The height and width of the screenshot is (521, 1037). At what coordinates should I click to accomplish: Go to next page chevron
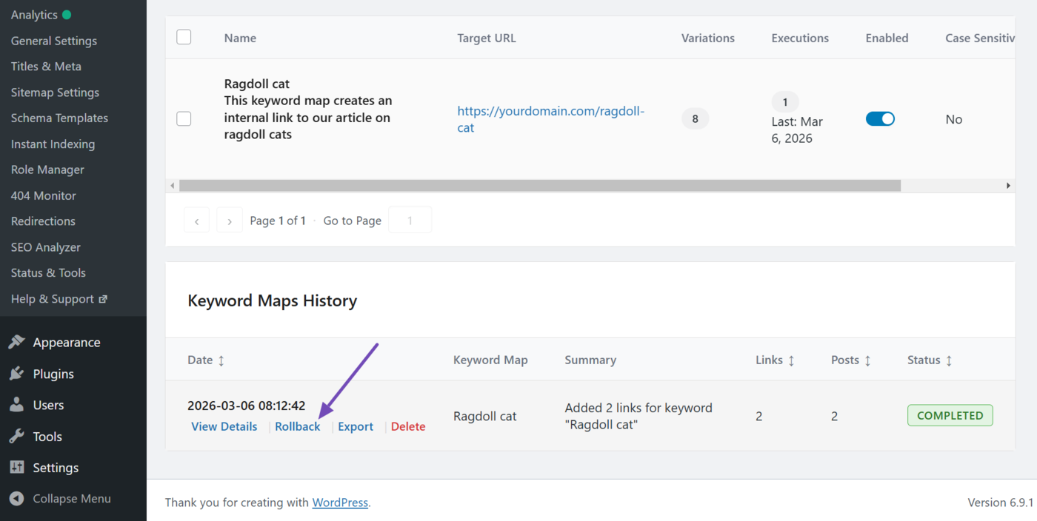230,221
